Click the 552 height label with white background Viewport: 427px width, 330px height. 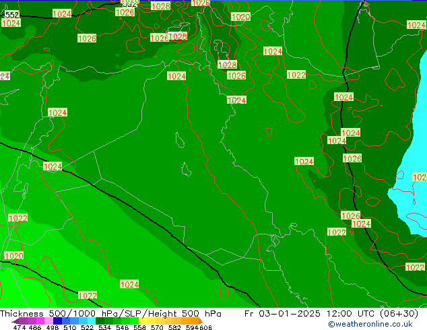pos(11,15)
